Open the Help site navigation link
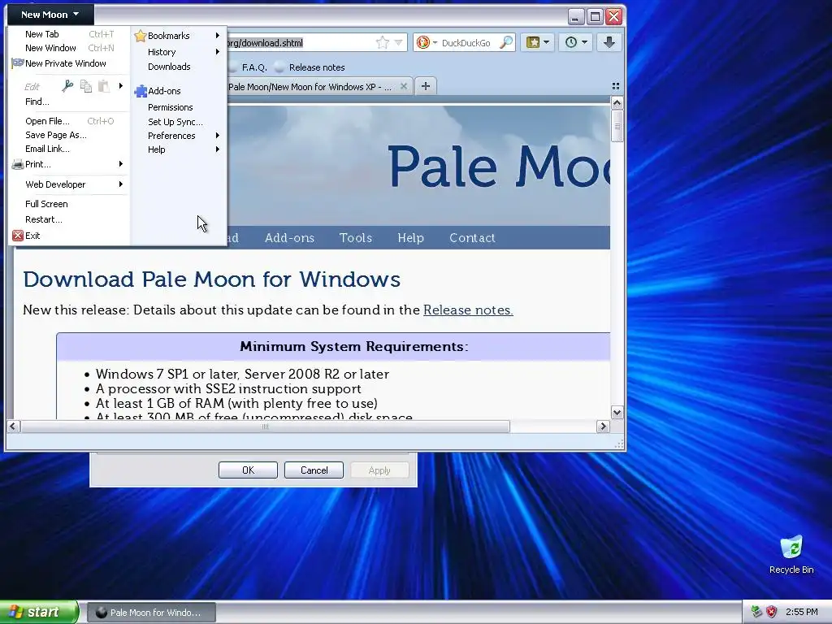The image size is (832, 624). coord(410,238)
